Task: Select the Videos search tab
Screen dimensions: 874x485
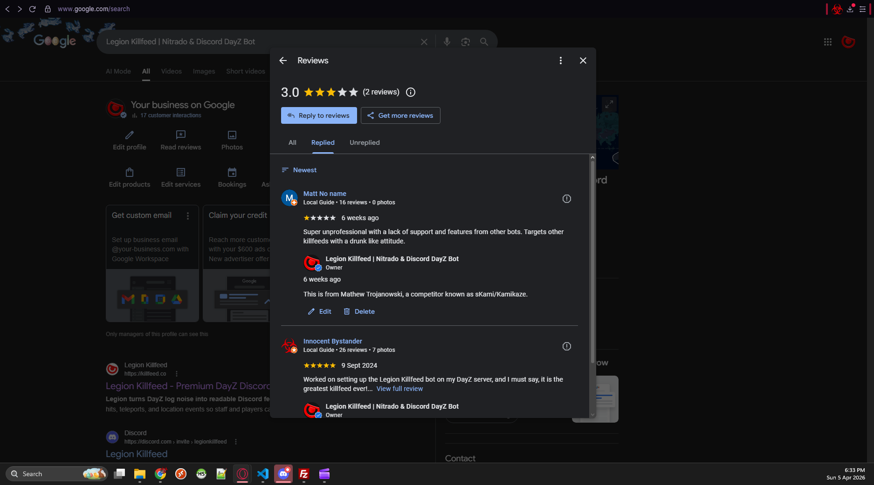Action: click(x=172, y=71)
